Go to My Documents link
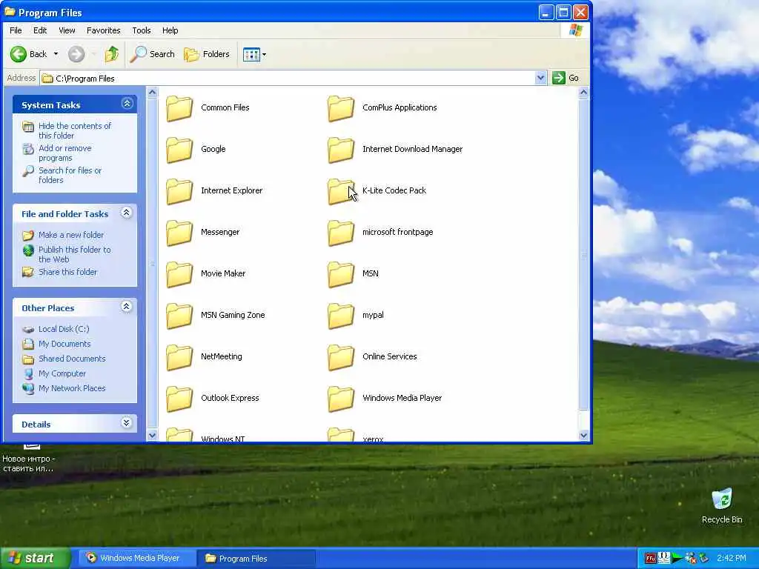Image resolution: width=759 pixels, height=569 pixels. coord(64,344)
